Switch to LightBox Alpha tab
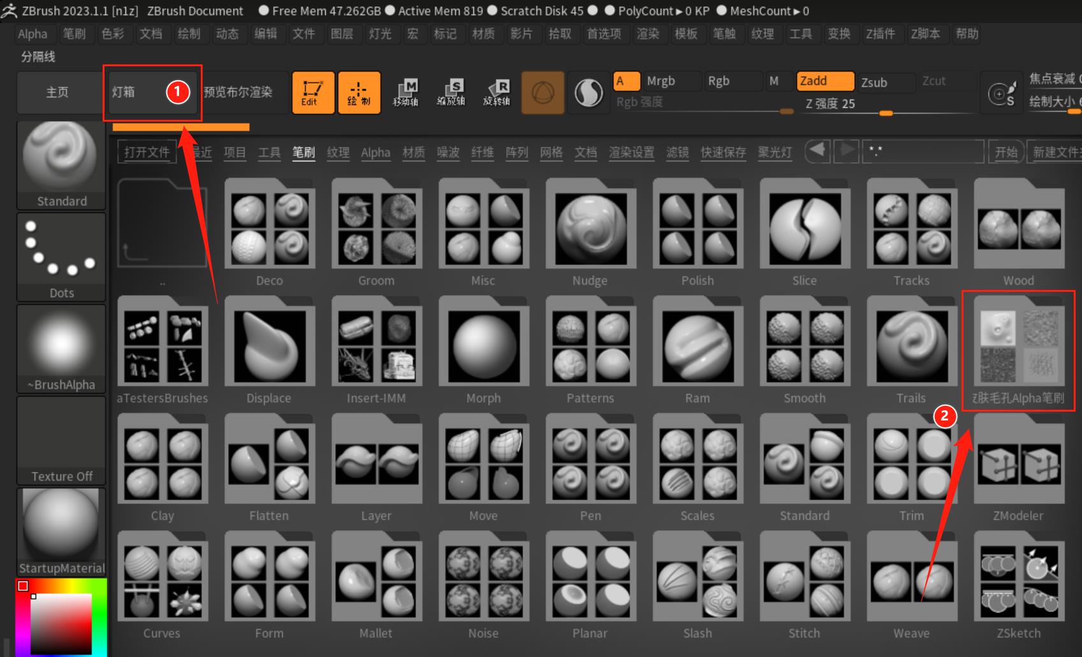This screenshot has width=1082, height=657. click(x=375, y=152)
